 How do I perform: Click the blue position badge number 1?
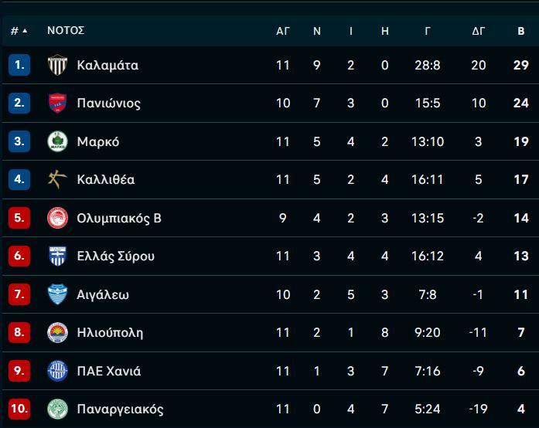click(19, 66)
